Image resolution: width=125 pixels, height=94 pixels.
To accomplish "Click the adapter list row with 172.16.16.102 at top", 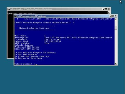I will click(64, 19).
